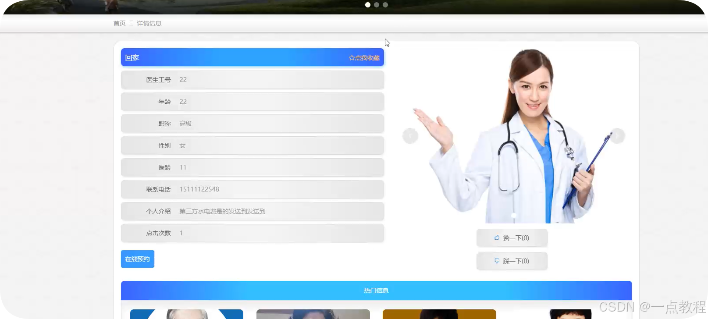
Task: Click the 踩一下(0) dislike button
Action: tap(512, 261)
